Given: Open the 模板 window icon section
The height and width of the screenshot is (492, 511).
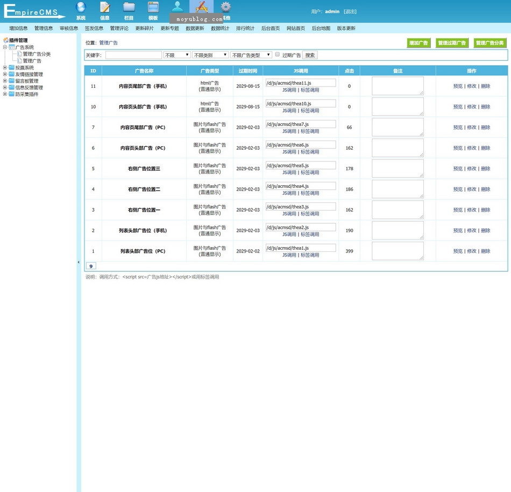Looking at the screenshot, I should point(153,11).
